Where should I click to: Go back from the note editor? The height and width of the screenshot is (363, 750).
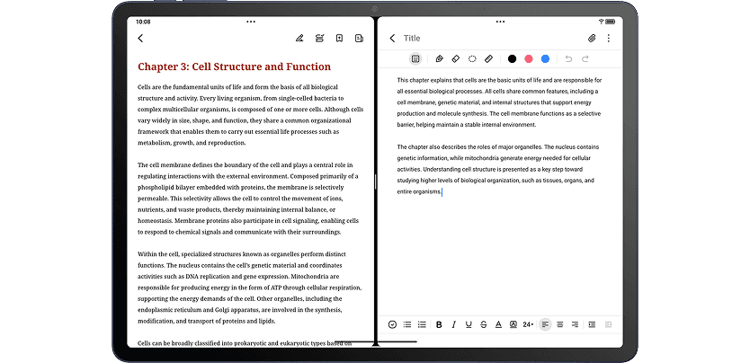pyautogui.click(x=392, y=39)
